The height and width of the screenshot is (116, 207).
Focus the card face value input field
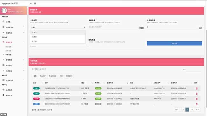(x=113, y=27)
